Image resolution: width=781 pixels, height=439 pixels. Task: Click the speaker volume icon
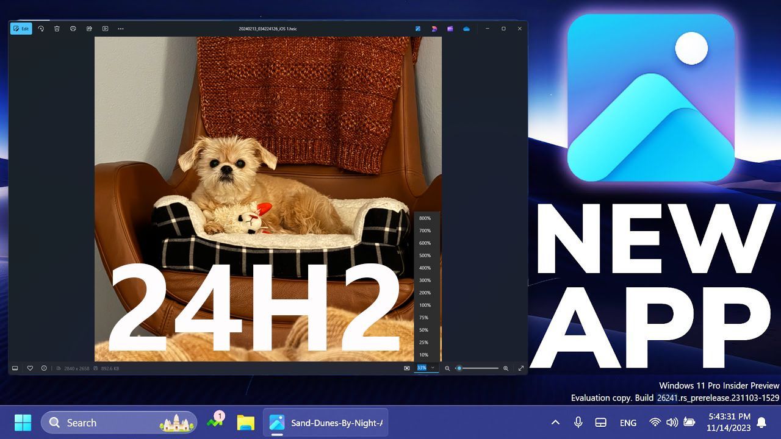tap(672, 423)
